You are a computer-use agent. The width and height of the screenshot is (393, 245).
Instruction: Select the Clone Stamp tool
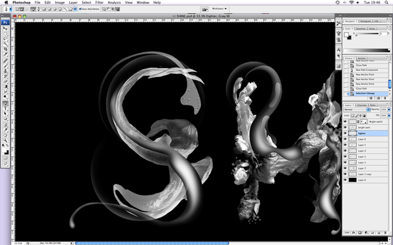[x=5, y=71]
